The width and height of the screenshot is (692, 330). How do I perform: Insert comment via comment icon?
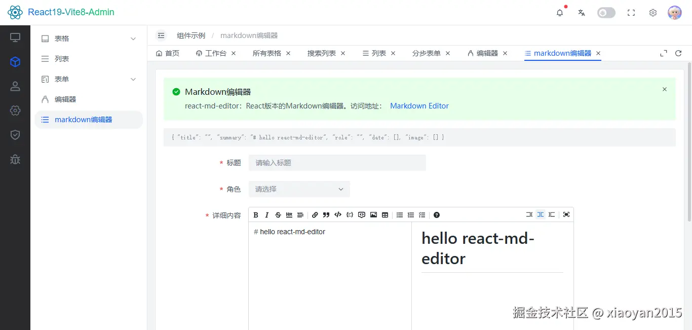362,215
